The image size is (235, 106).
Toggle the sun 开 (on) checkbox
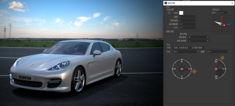[167, 13]
